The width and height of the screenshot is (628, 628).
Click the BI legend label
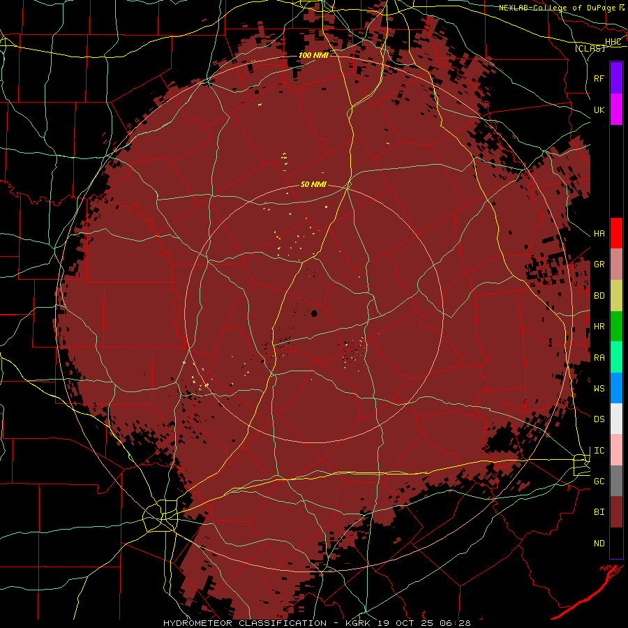tap(599, 512)
